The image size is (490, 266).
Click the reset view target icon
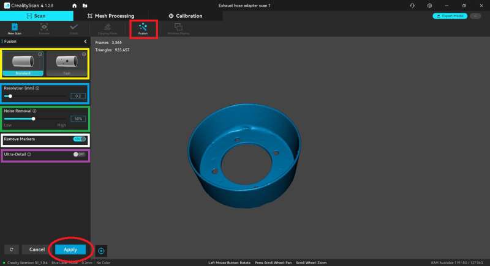coord(101,250)
